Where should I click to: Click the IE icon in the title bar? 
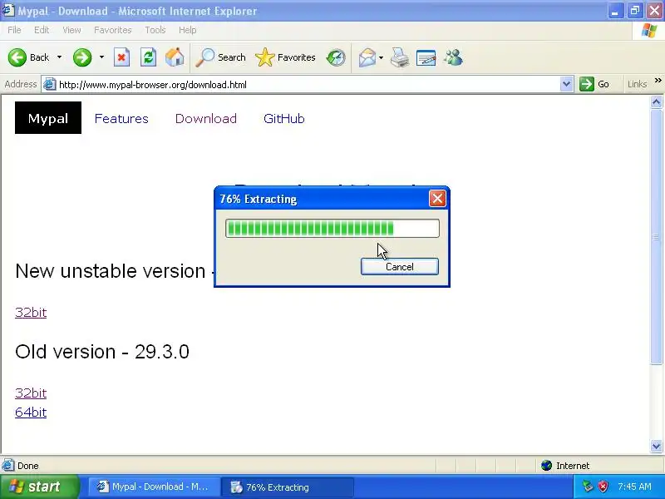[x=7, y=10]
